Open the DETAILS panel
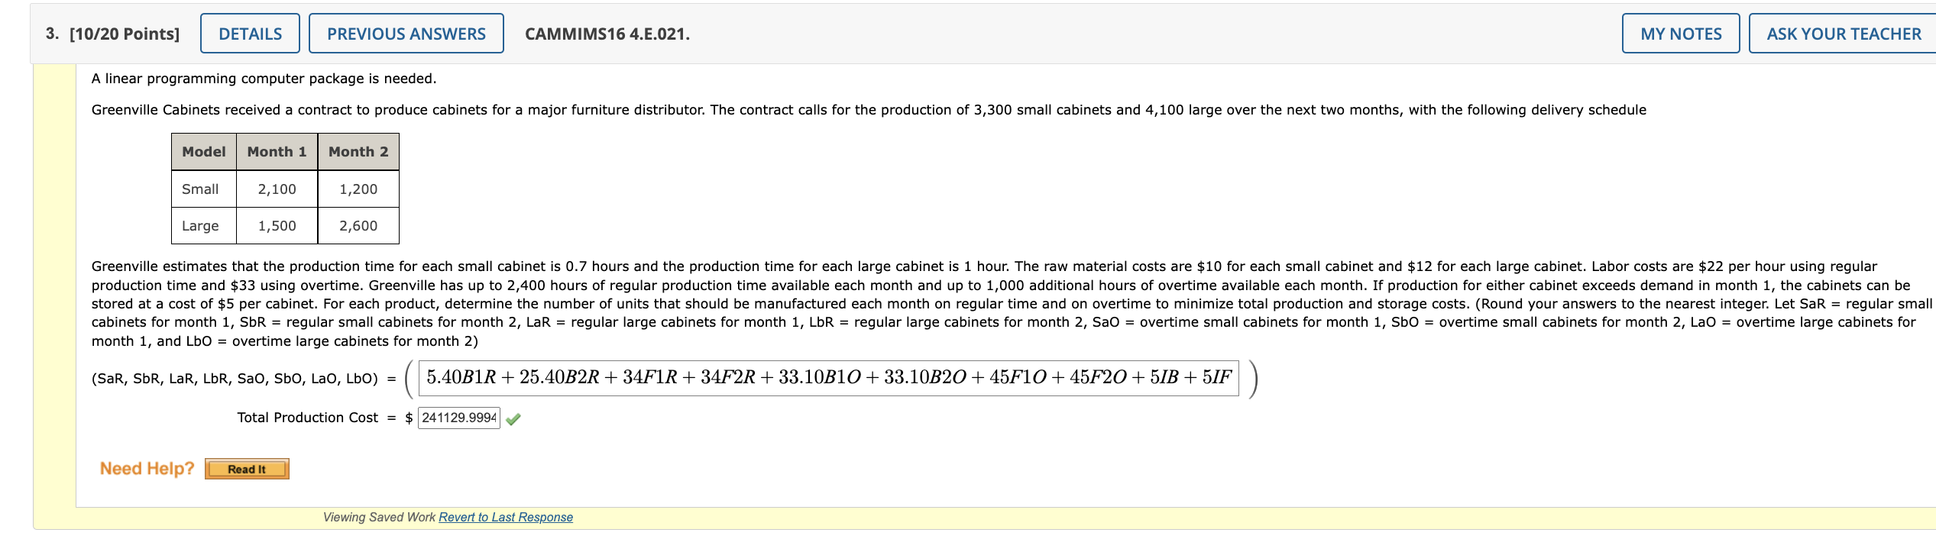Screen dimensions: 1936x539 250,33
